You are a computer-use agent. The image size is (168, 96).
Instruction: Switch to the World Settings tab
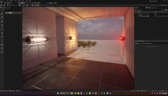click(149, 43)
